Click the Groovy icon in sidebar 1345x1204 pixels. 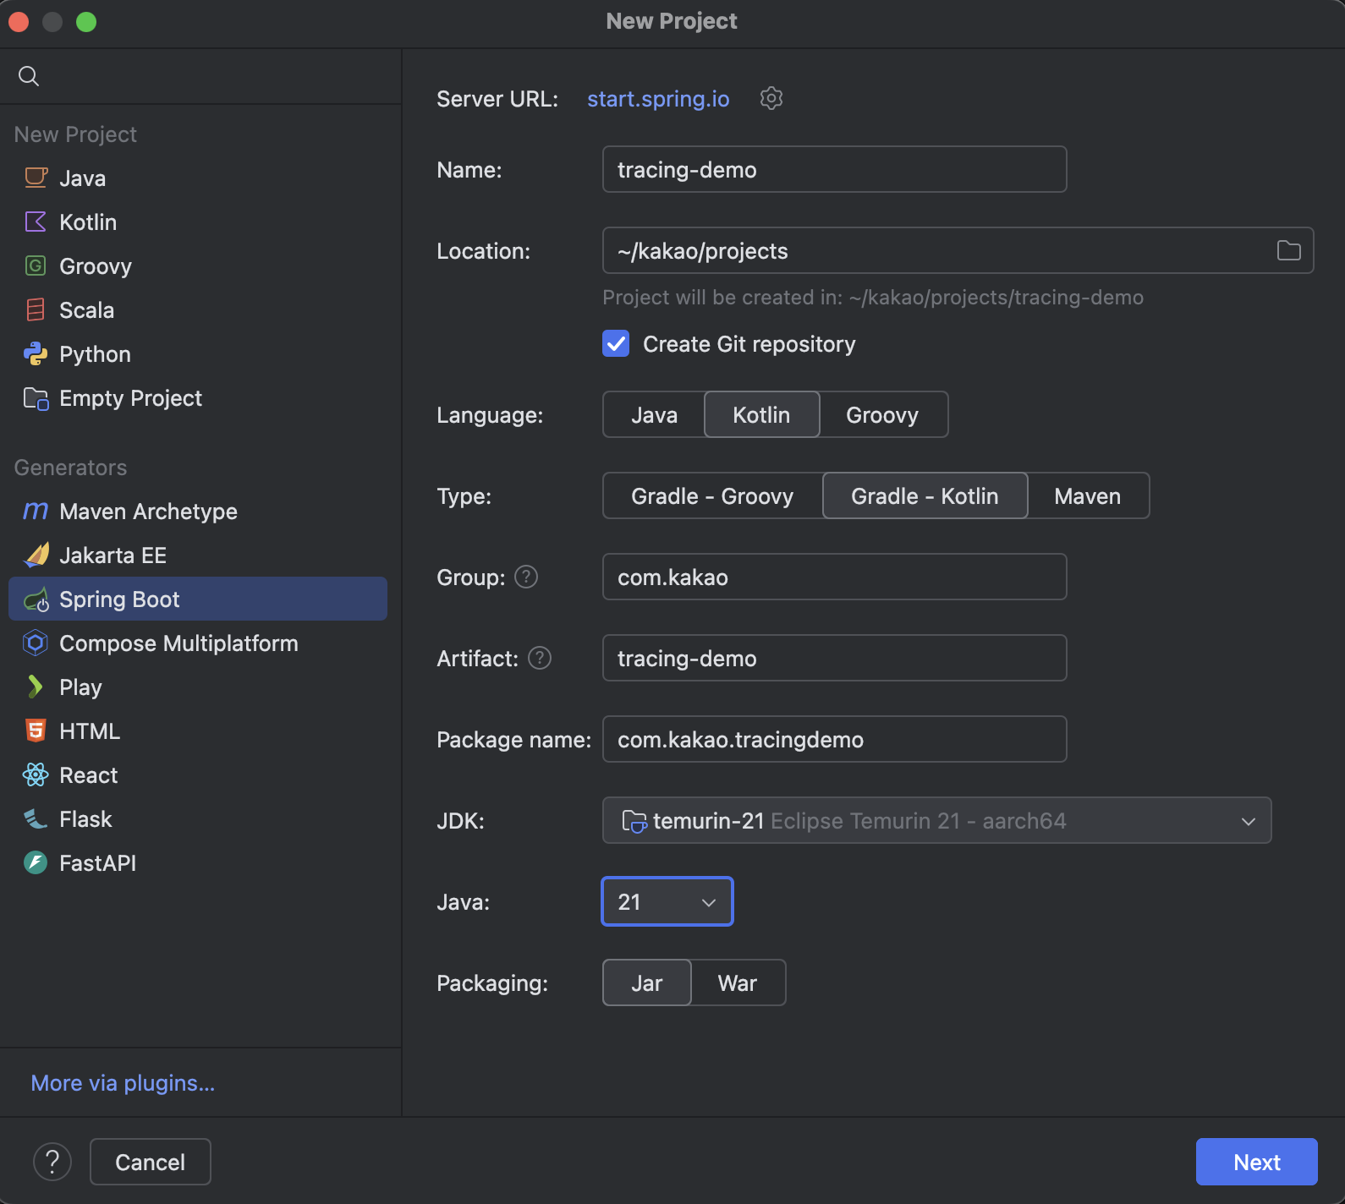(36, 265)
